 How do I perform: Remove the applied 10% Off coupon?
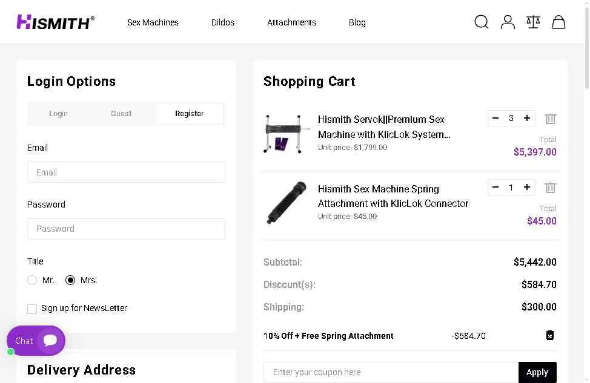click(x=550, y=335)
